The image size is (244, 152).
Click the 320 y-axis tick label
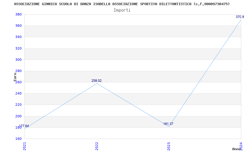(x=18, y=48)
